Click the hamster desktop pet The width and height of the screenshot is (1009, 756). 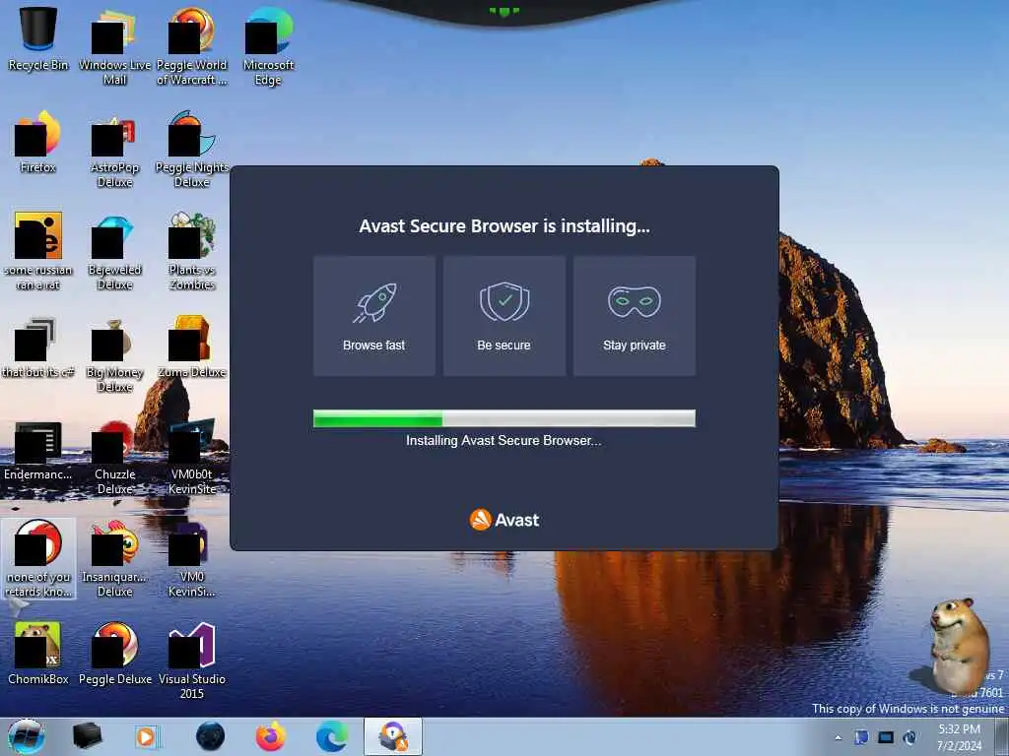pyautogui.click(x=958, y=647)
